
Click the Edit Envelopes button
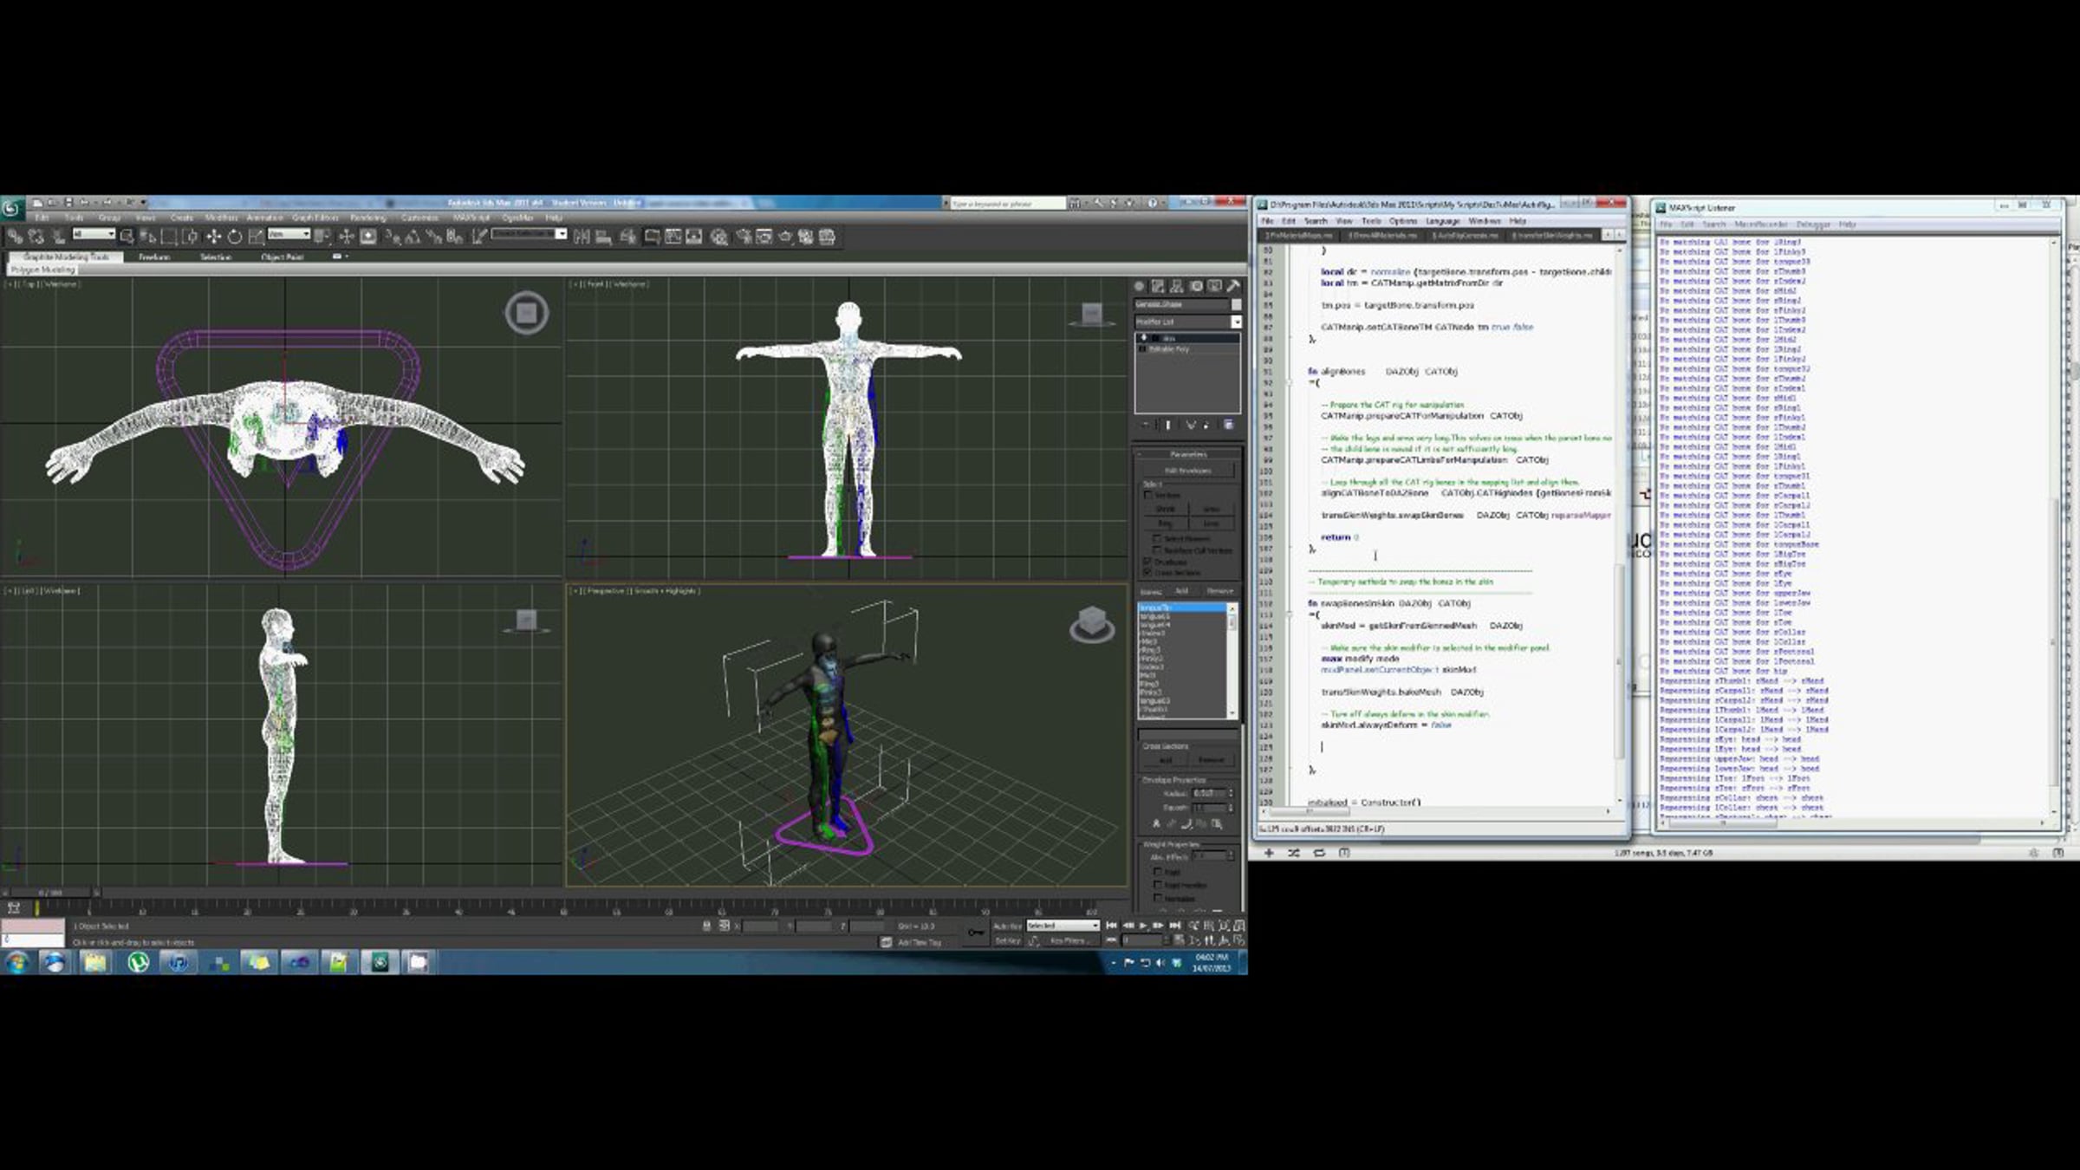[x=1188, y=471]
